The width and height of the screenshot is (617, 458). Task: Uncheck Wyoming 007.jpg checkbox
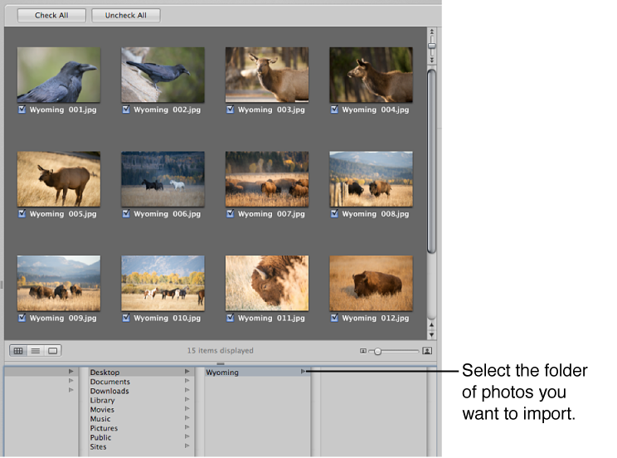[x=231, y=213]
